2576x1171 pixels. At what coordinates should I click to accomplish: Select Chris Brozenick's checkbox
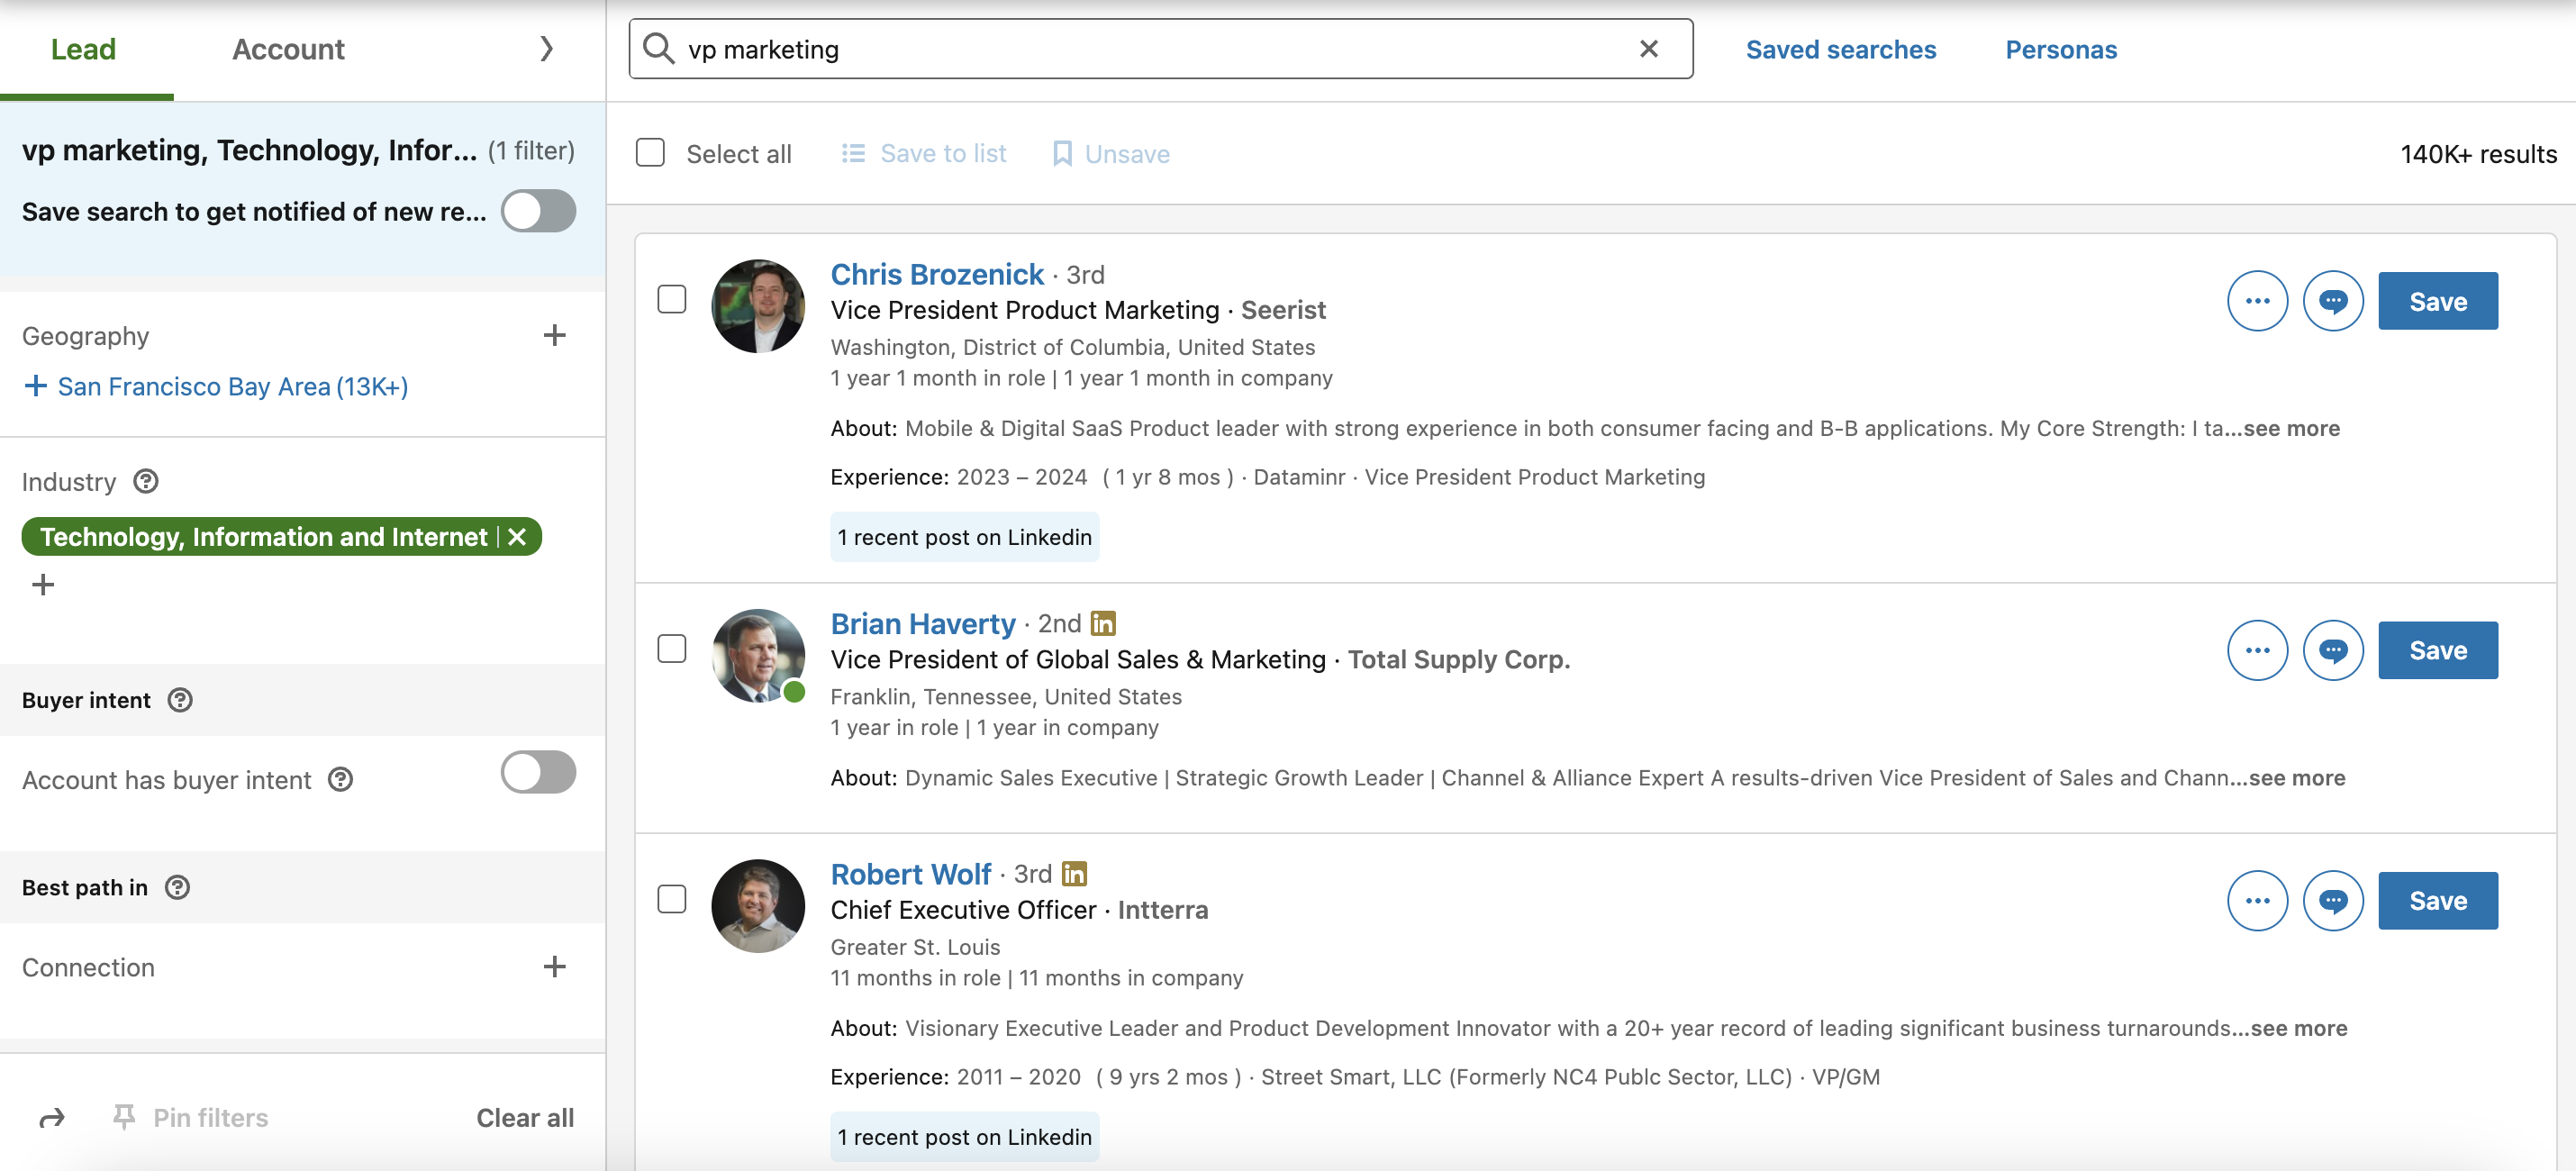click(672, 299)
